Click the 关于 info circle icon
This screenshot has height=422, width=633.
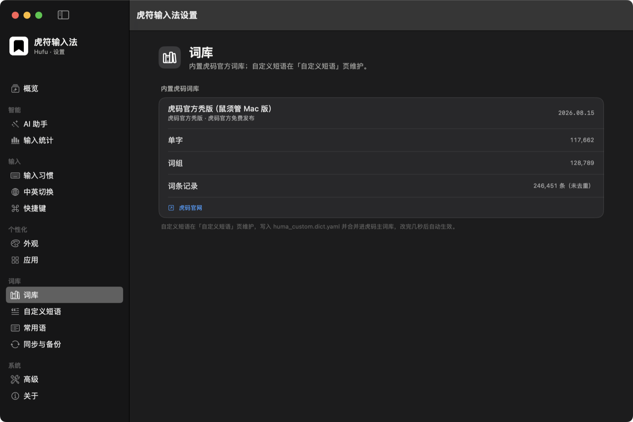15,396
